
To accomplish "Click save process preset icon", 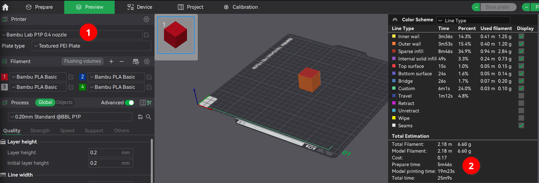I will tap(140, 117).
